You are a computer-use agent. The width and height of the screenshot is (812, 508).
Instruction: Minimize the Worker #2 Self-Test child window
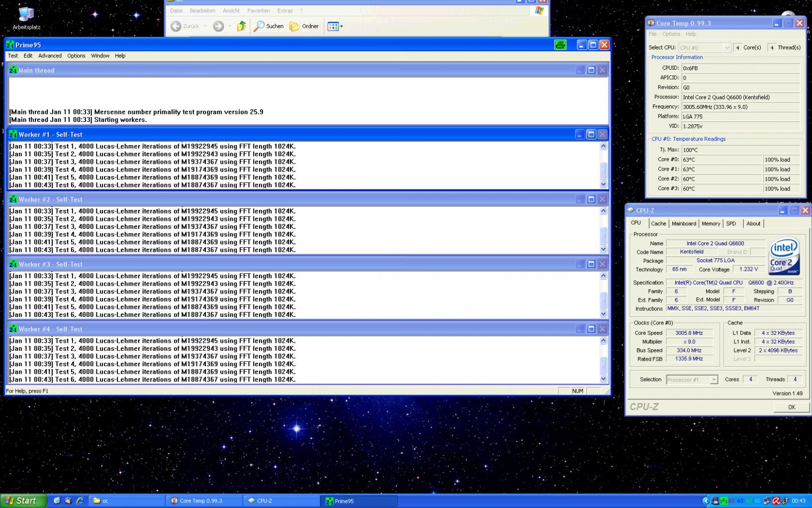580,199
